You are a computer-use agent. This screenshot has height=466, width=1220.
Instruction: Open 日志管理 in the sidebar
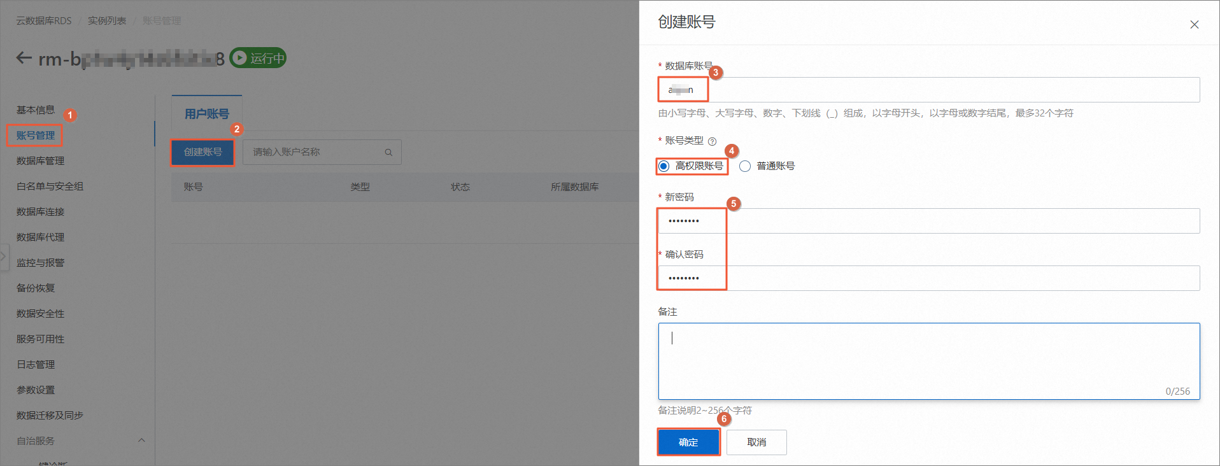click(36, 365)
